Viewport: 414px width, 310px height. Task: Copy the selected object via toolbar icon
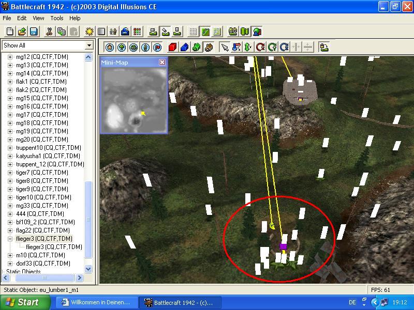click(61, 32)
